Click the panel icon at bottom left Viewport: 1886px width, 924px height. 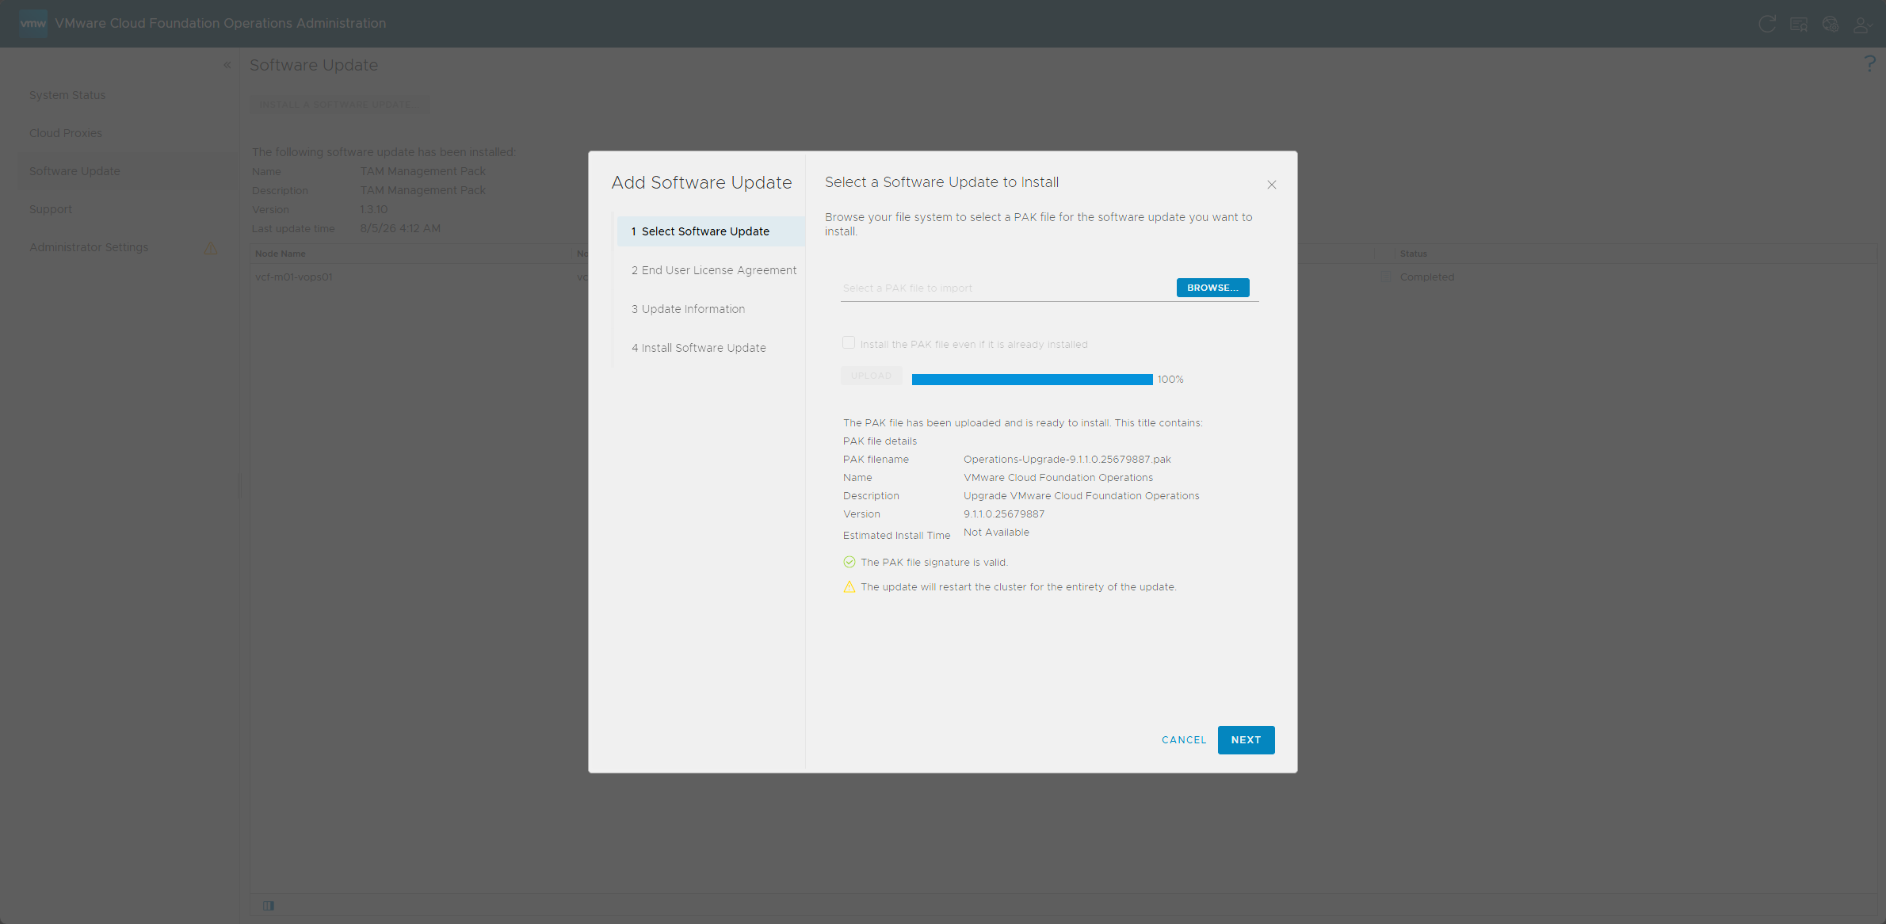coord(269,905)
